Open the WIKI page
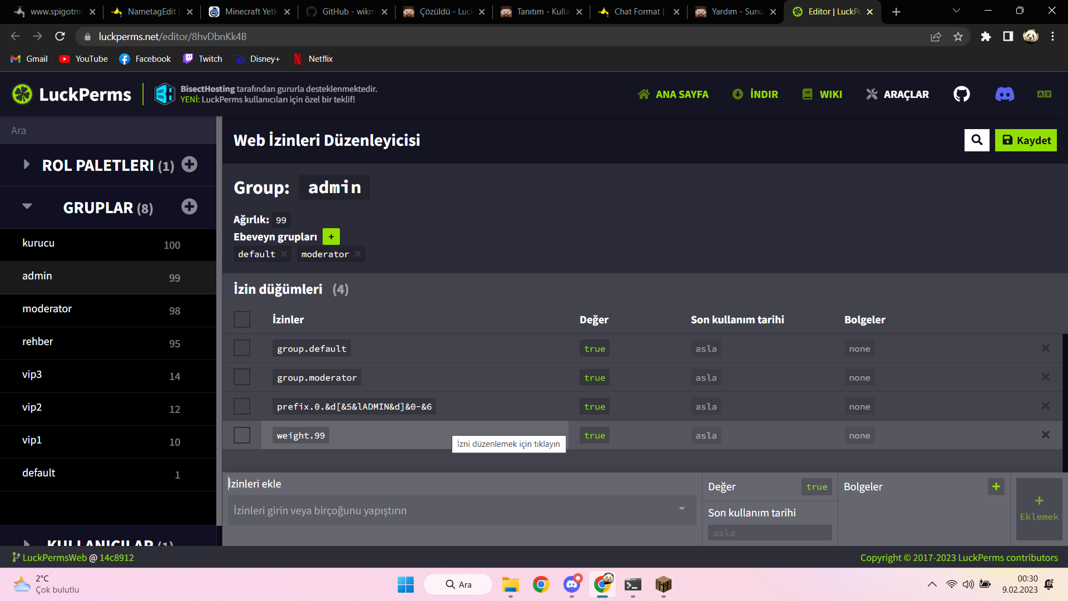 tap(822, 94)
